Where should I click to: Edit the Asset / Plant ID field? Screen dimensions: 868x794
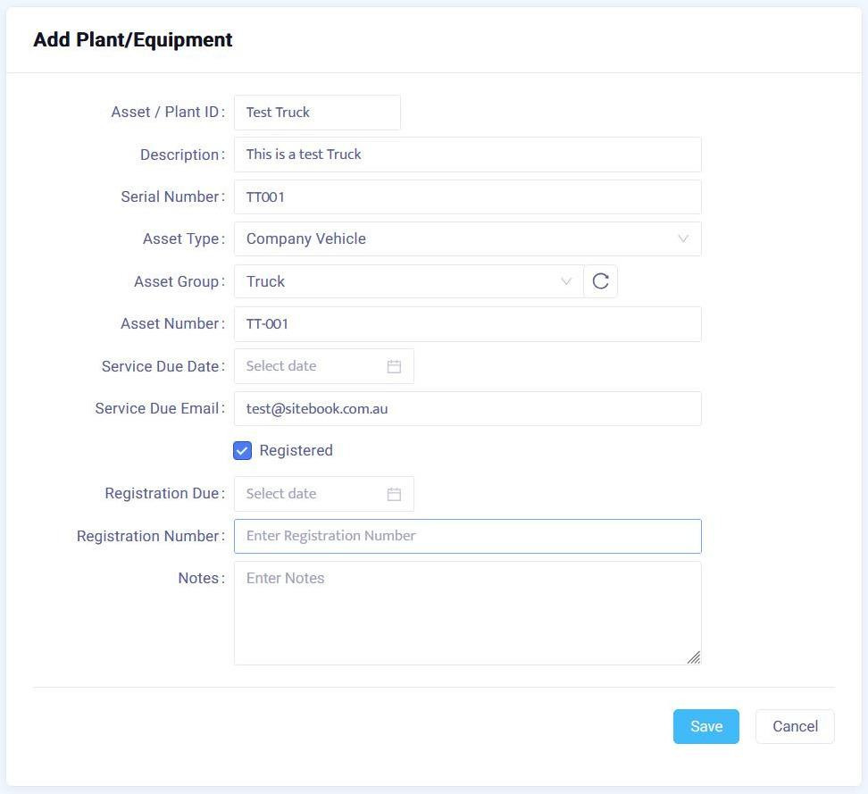317,113
